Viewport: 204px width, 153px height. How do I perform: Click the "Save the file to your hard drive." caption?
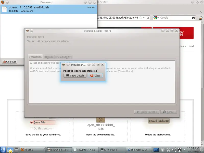point(43,135)
